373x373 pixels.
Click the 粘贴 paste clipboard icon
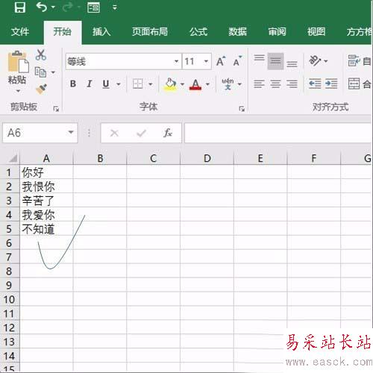(18, 62)
